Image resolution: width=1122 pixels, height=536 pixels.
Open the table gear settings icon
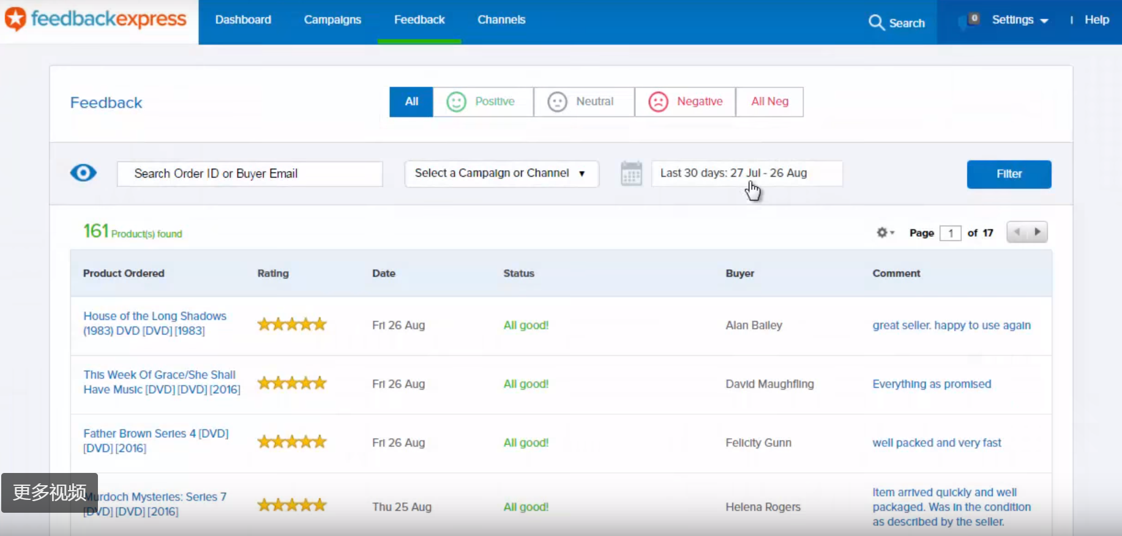click(883, 233)
